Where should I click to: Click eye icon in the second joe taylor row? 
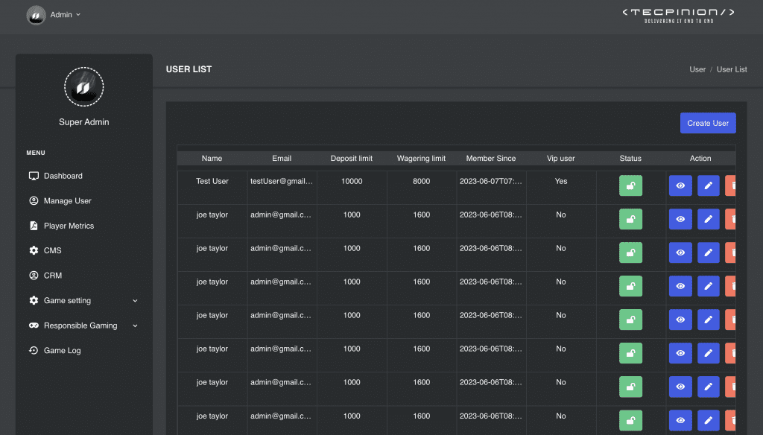680,253
